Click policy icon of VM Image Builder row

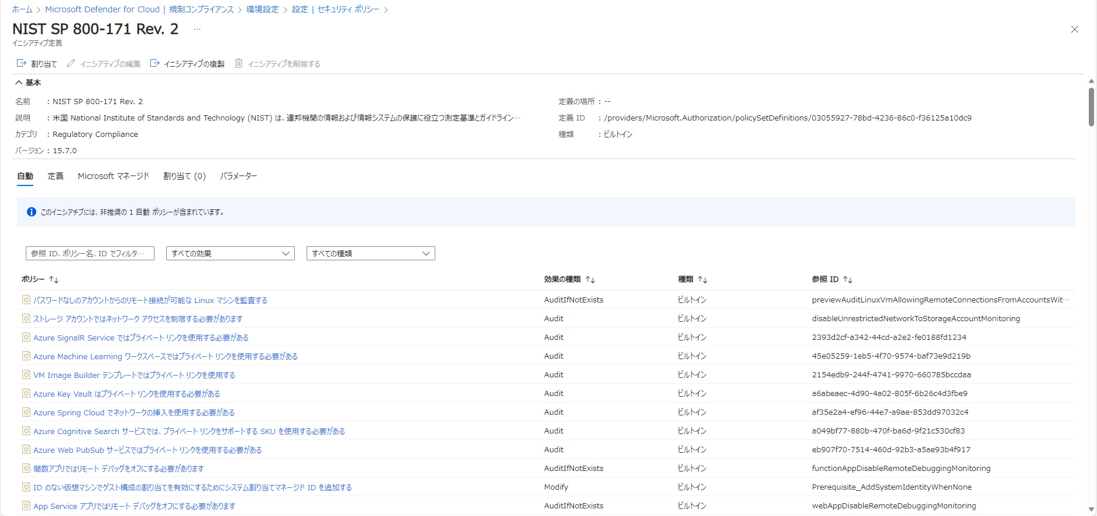pos(26,374)
